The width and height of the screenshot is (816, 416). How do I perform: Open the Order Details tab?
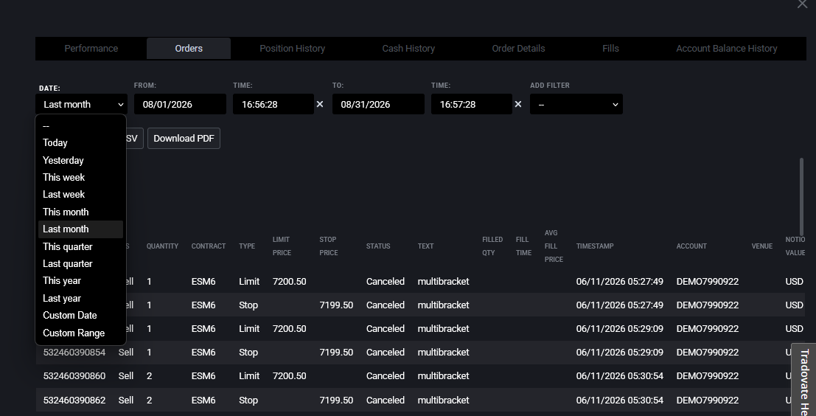[518, 49]
